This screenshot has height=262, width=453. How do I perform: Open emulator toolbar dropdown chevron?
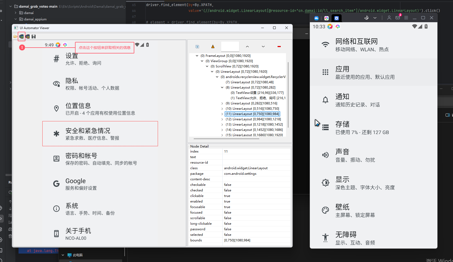pyautogui.click(x=375, y=18)
